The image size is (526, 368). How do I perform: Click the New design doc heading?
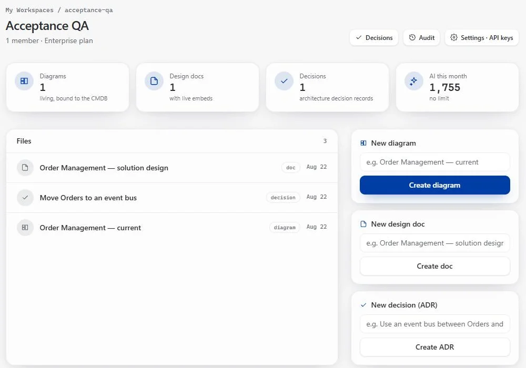pyautogui.click(x=398, y=224)
